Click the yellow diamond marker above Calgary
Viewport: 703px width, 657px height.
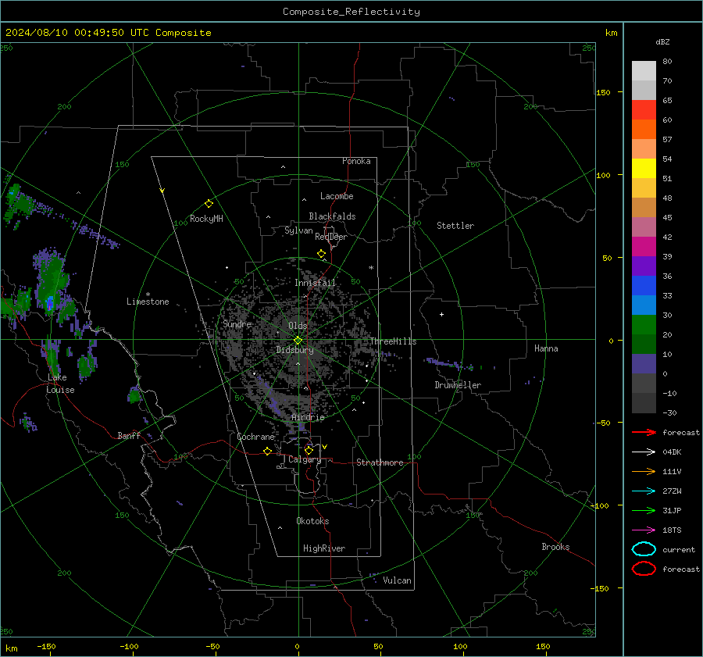[309, 450]
